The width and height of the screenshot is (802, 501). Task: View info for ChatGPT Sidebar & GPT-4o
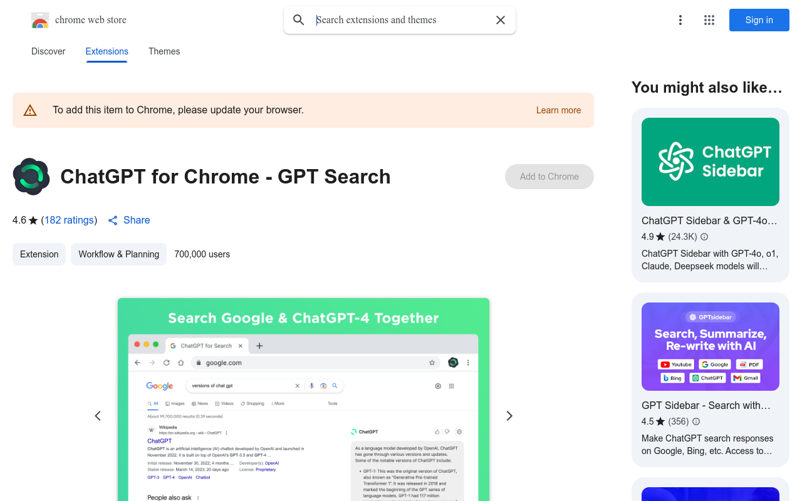[x=704, y=237]
